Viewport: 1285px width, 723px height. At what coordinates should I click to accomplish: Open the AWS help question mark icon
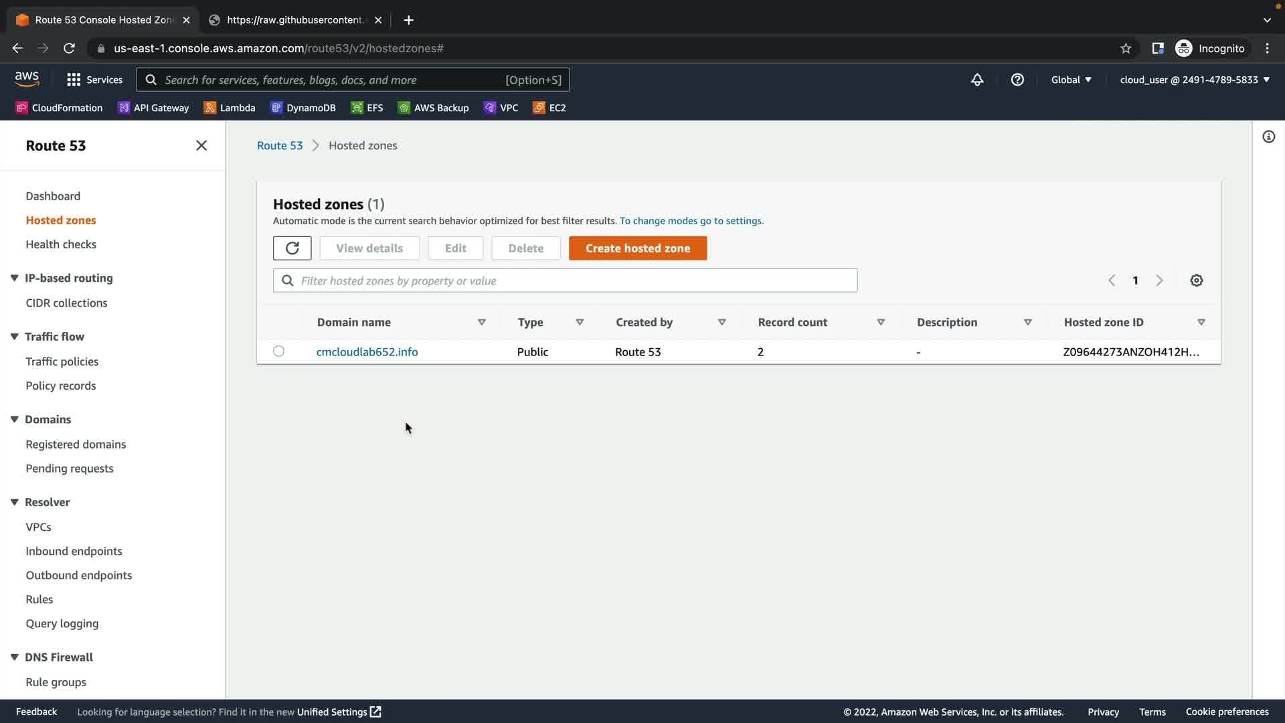coord(1017,80)
